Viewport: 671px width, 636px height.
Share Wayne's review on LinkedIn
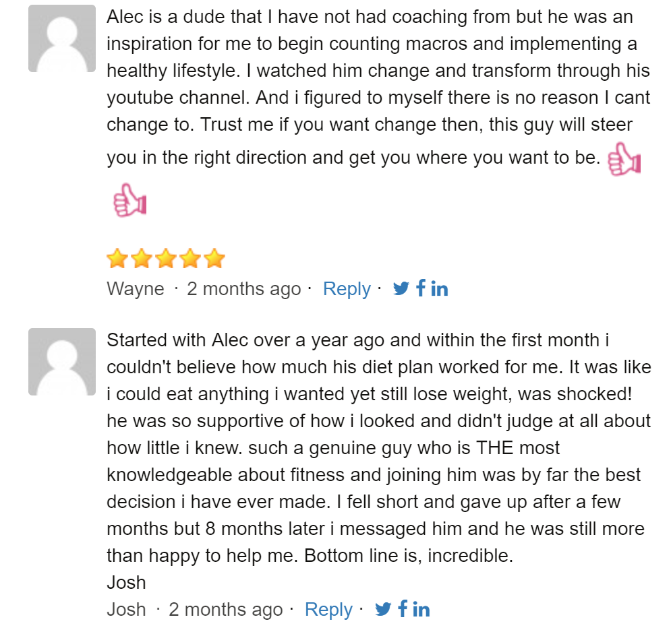pyautogui.click(x=439, y=289)
